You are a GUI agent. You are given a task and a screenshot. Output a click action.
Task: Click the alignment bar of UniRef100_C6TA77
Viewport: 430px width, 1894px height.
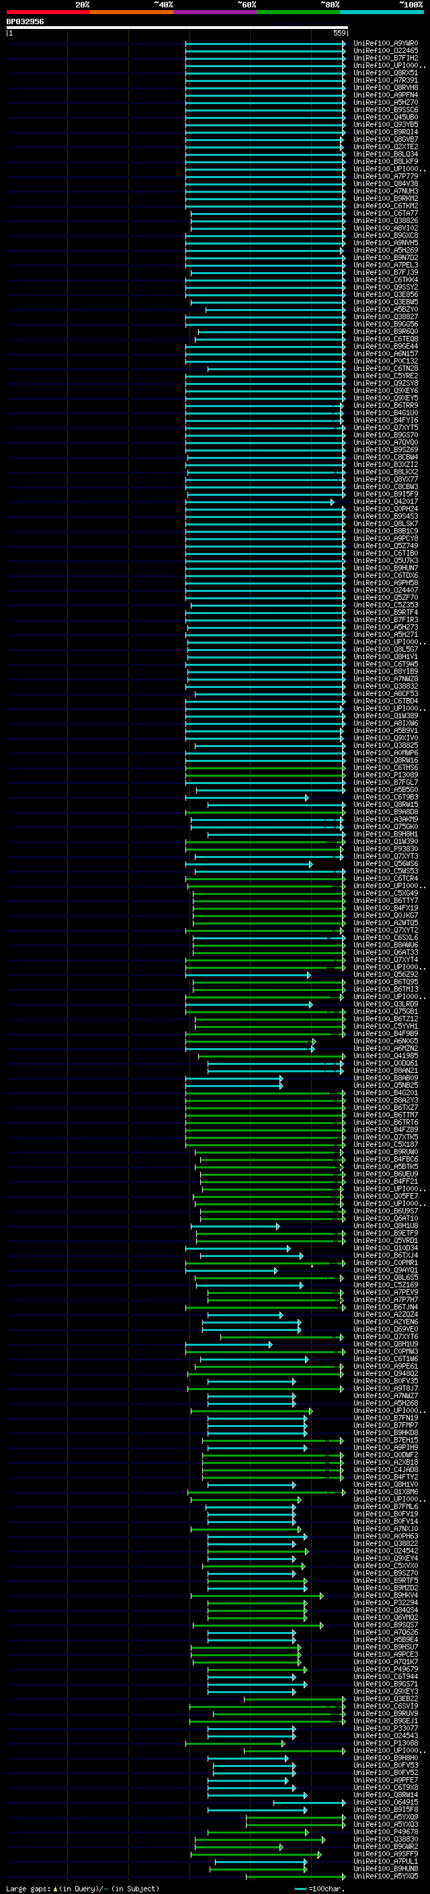pyautogui.click(x=268, y=213)
